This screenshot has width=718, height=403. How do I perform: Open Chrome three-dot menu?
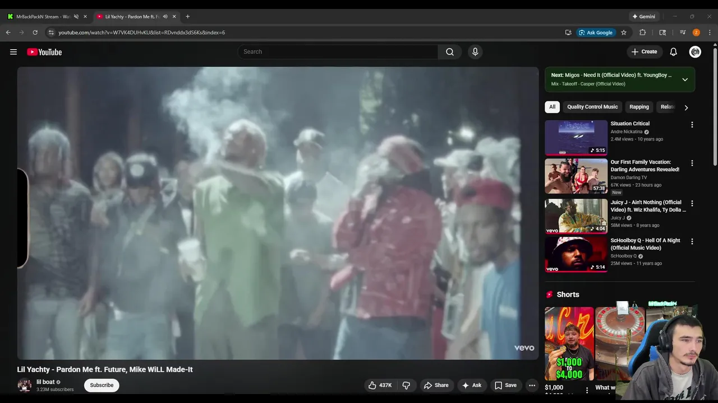710,32
